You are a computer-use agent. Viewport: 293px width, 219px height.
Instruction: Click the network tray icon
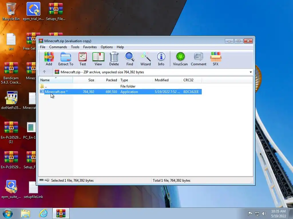pyautogui.click(x=257, y=214)
